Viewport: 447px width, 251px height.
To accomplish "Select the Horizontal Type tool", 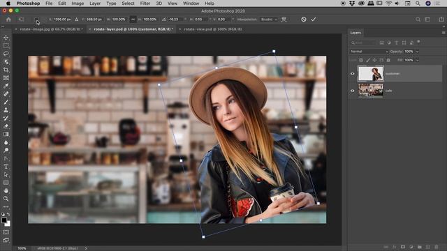I will [6, 167].
